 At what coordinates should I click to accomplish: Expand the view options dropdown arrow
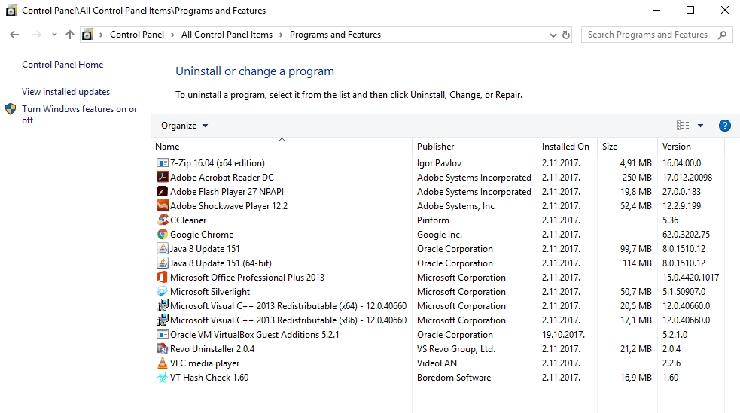[700, 126]
